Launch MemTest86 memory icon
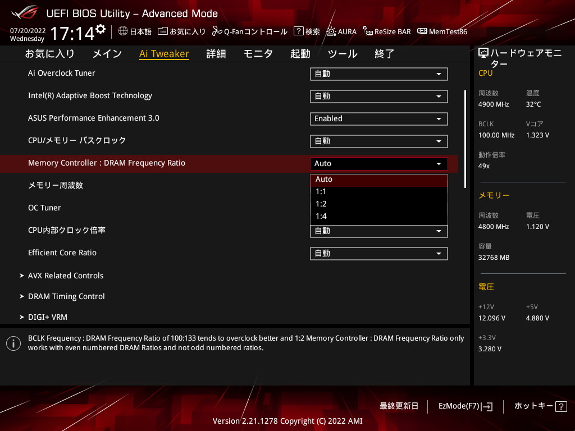This screenshot has height=431, width=575. click(x=422, y=31)
